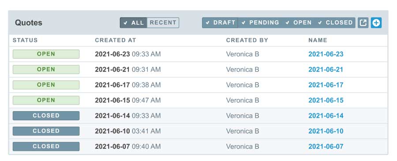Click the OPEN status badge for 2021-06-23
The height and width of the screenshot is (161, 397).
tap(46, 54)
